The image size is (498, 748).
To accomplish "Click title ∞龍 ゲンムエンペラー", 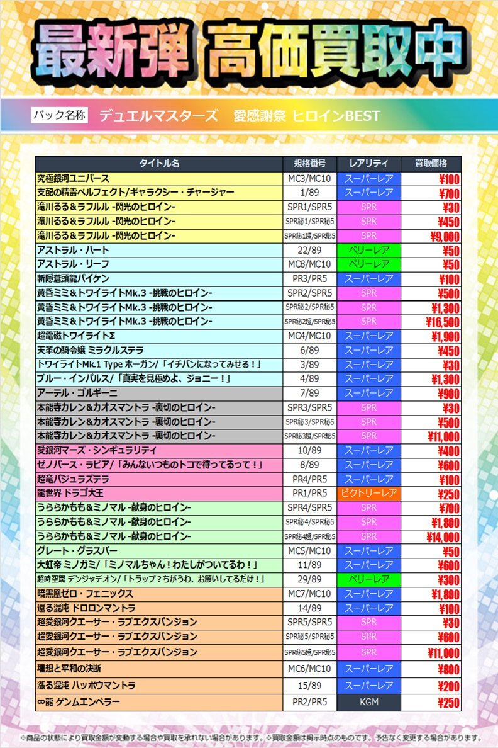I will click(x=79, y=702).
